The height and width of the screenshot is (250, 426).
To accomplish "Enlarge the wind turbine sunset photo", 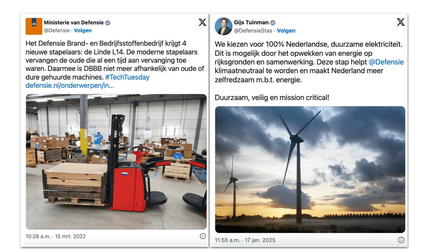I will coord(310,169).
